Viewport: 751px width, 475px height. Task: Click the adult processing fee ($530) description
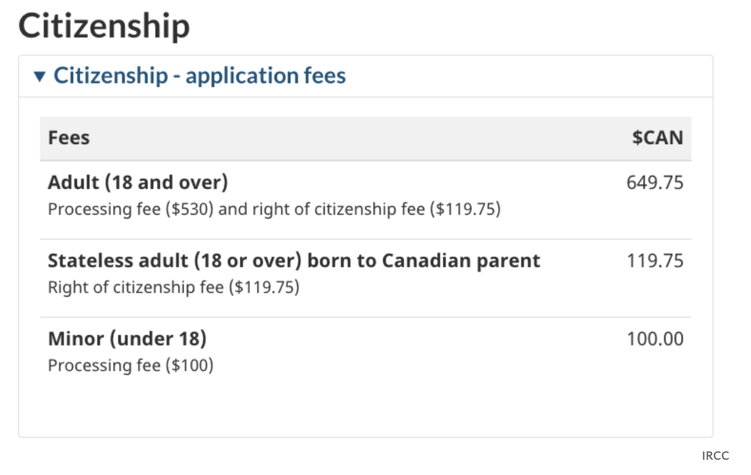coord(130,209)
